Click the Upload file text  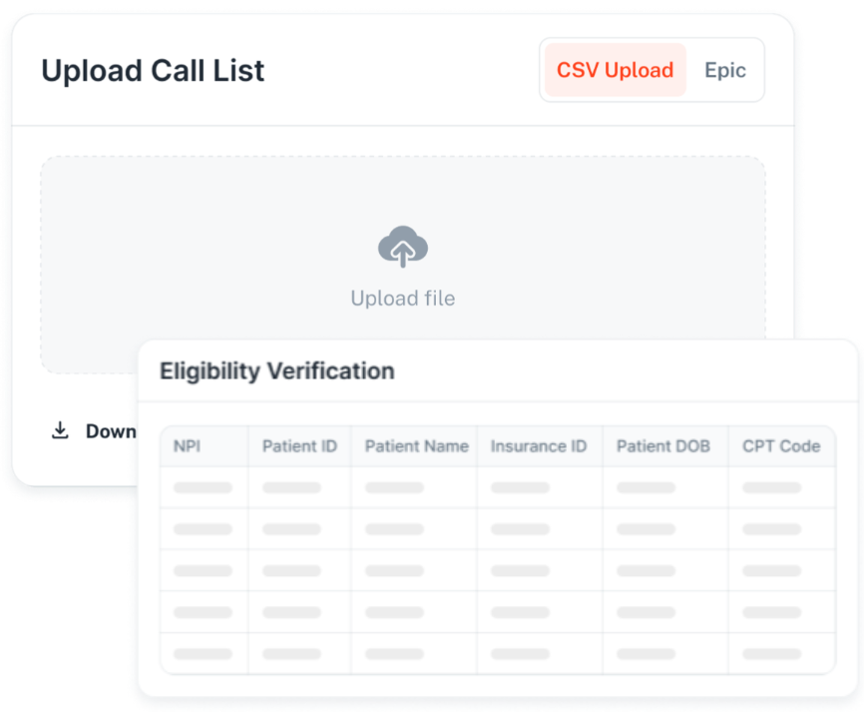point(403,299)
